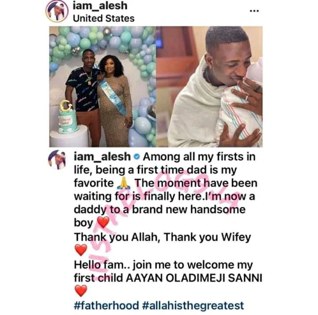Tap the red heart after 'boy'
Viewport: 318px width, 315px height.
pyautogui.click(x=103, y=222)
